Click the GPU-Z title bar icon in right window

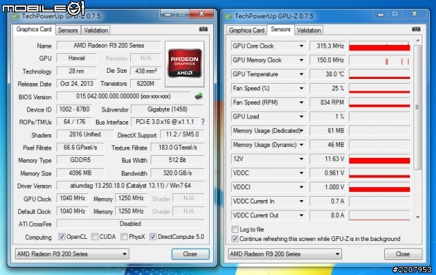coord(229,16)
